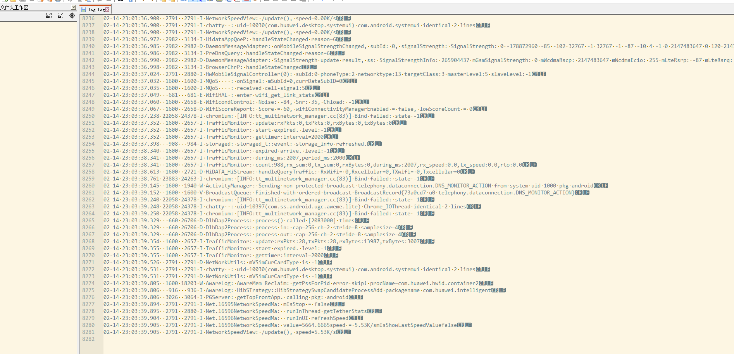This screenshot has width=734, height=354.
Task: Switch to the log.log file tab
Action: pos(95,10)
